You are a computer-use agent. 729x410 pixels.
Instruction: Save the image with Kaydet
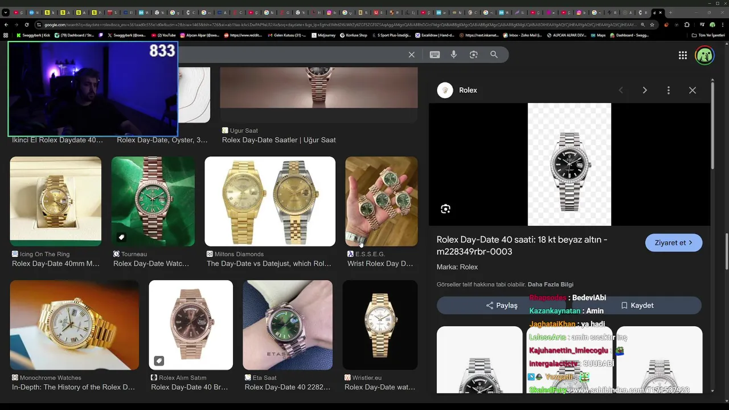click(x=637, y=305)
